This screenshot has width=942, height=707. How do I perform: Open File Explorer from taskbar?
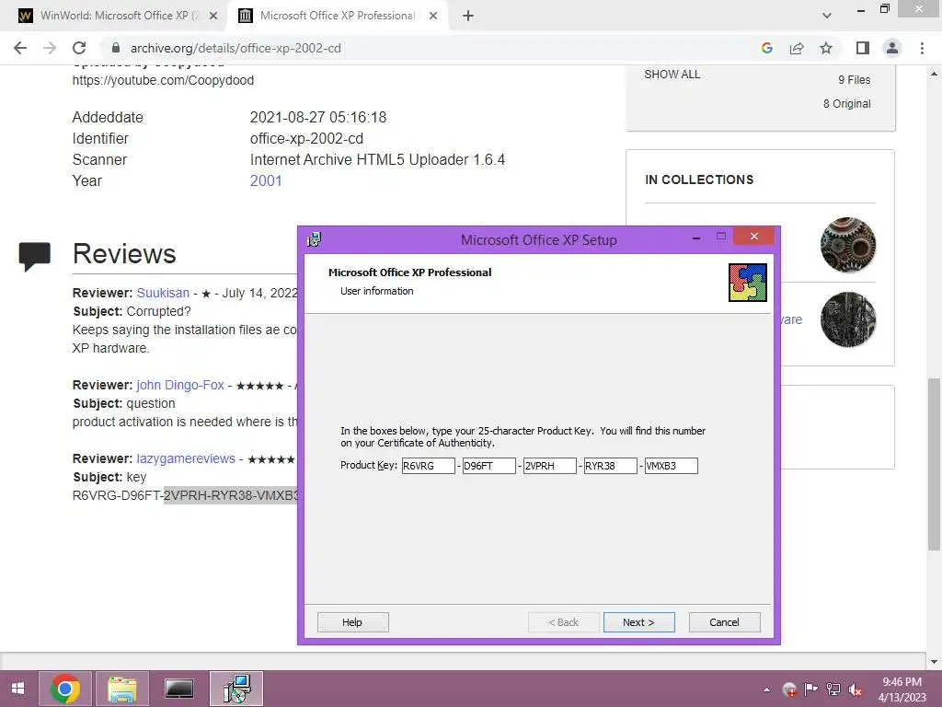122,689
